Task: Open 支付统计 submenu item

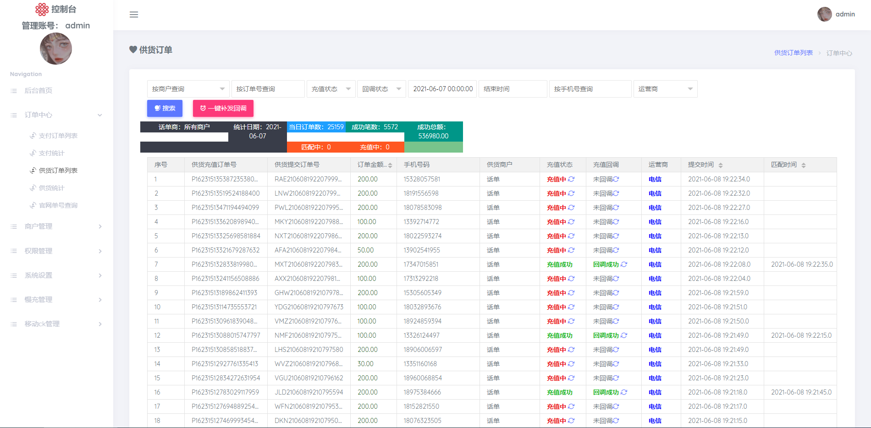Action: pos(51,153)
